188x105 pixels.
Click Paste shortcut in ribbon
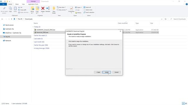coord(23,12)
